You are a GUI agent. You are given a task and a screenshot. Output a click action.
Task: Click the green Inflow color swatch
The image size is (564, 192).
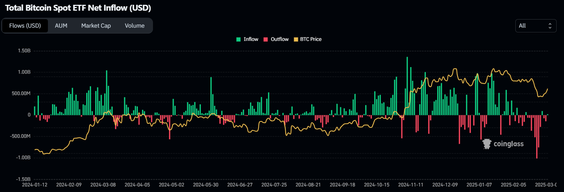click(239, 39)
